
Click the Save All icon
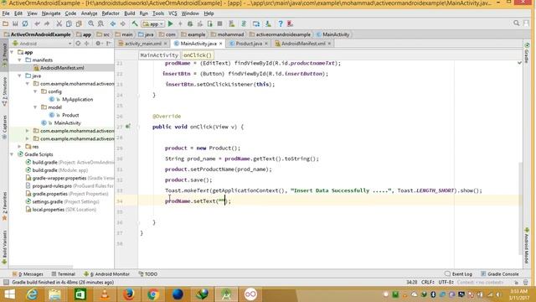pyautogui.click(x=15, y=23)
